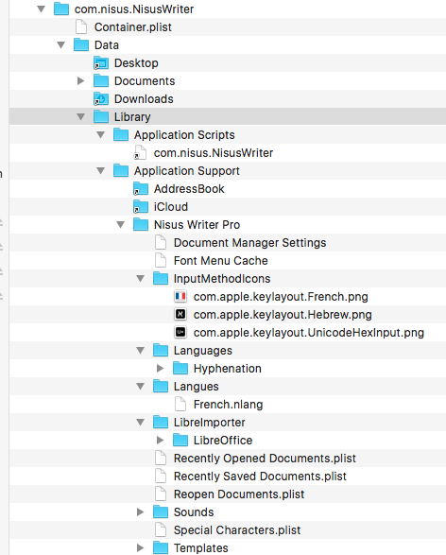Image resolution: width=446 pixels, height=555 pixels.
Task: Select the Font Menu Cache file name
Action: 221,261
